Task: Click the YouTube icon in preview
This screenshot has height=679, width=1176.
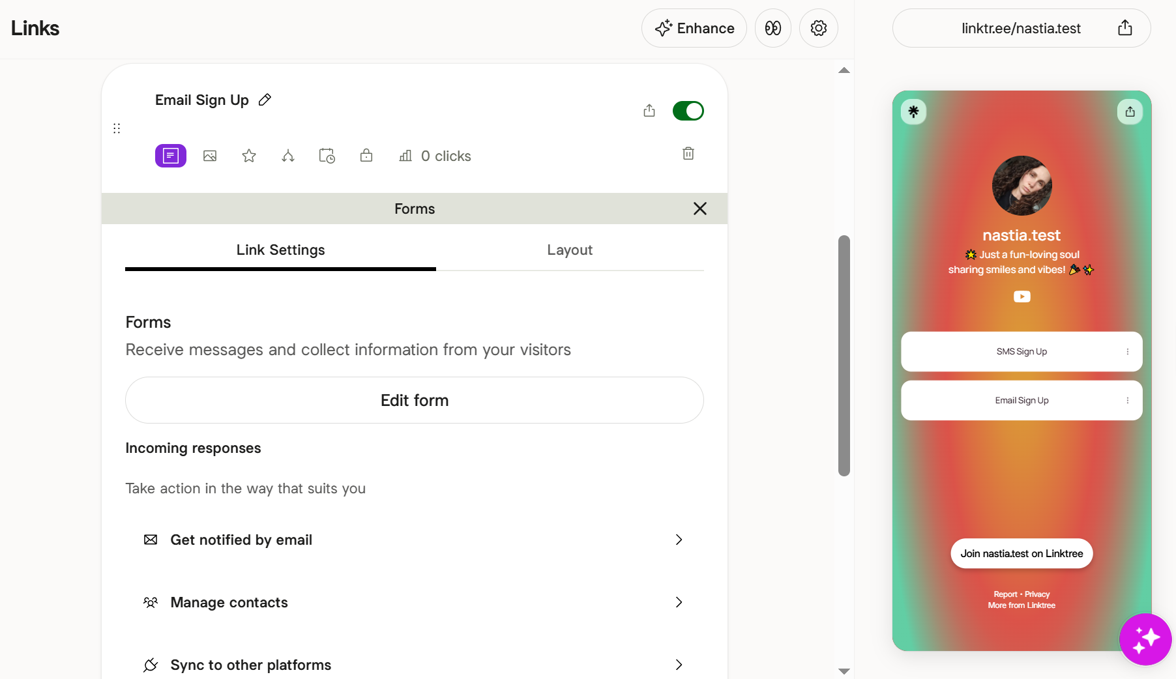Action: point(1022,296)
